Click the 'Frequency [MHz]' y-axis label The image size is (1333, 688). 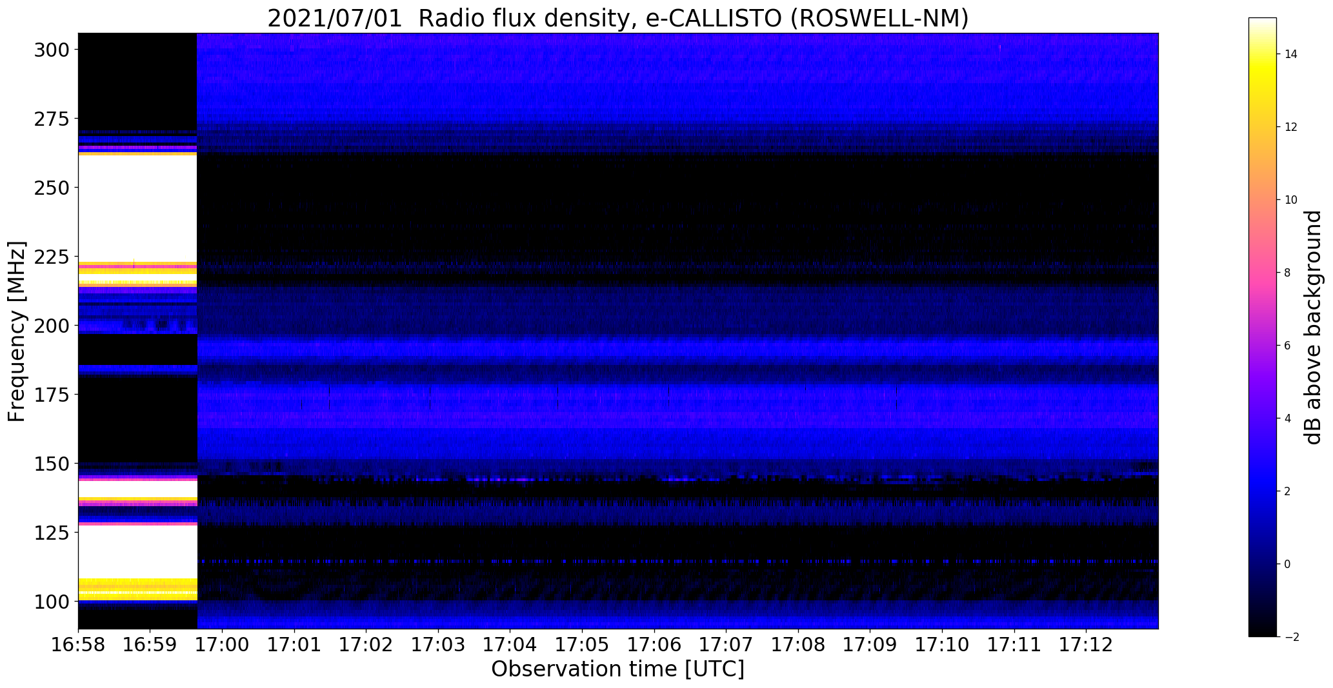click(x=17, y=331)
